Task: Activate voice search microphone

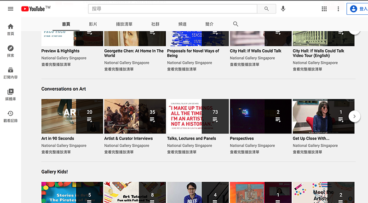Action: tap(283, 9)
